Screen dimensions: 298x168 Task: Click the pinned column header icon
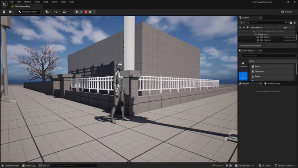248,28
